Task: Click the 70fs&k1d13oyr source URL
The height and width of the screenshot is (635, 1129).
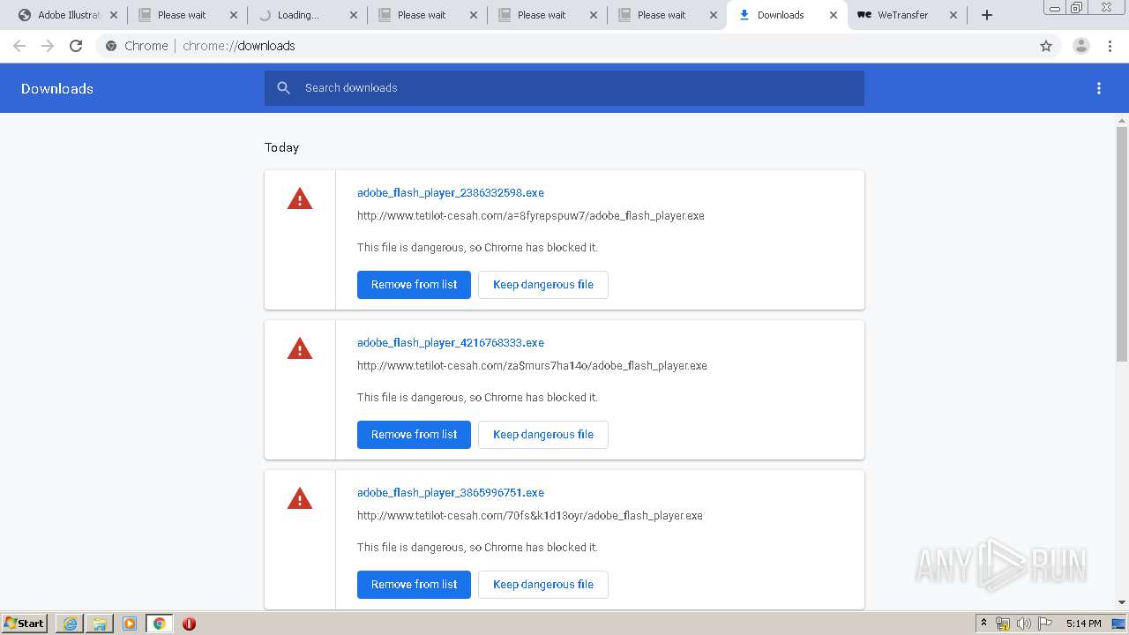Action: [530, 516]
